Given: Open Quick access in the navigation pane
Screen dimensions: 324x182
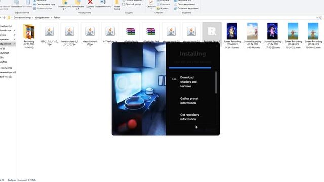Looking at the screenshot, I should click(6, 26).
